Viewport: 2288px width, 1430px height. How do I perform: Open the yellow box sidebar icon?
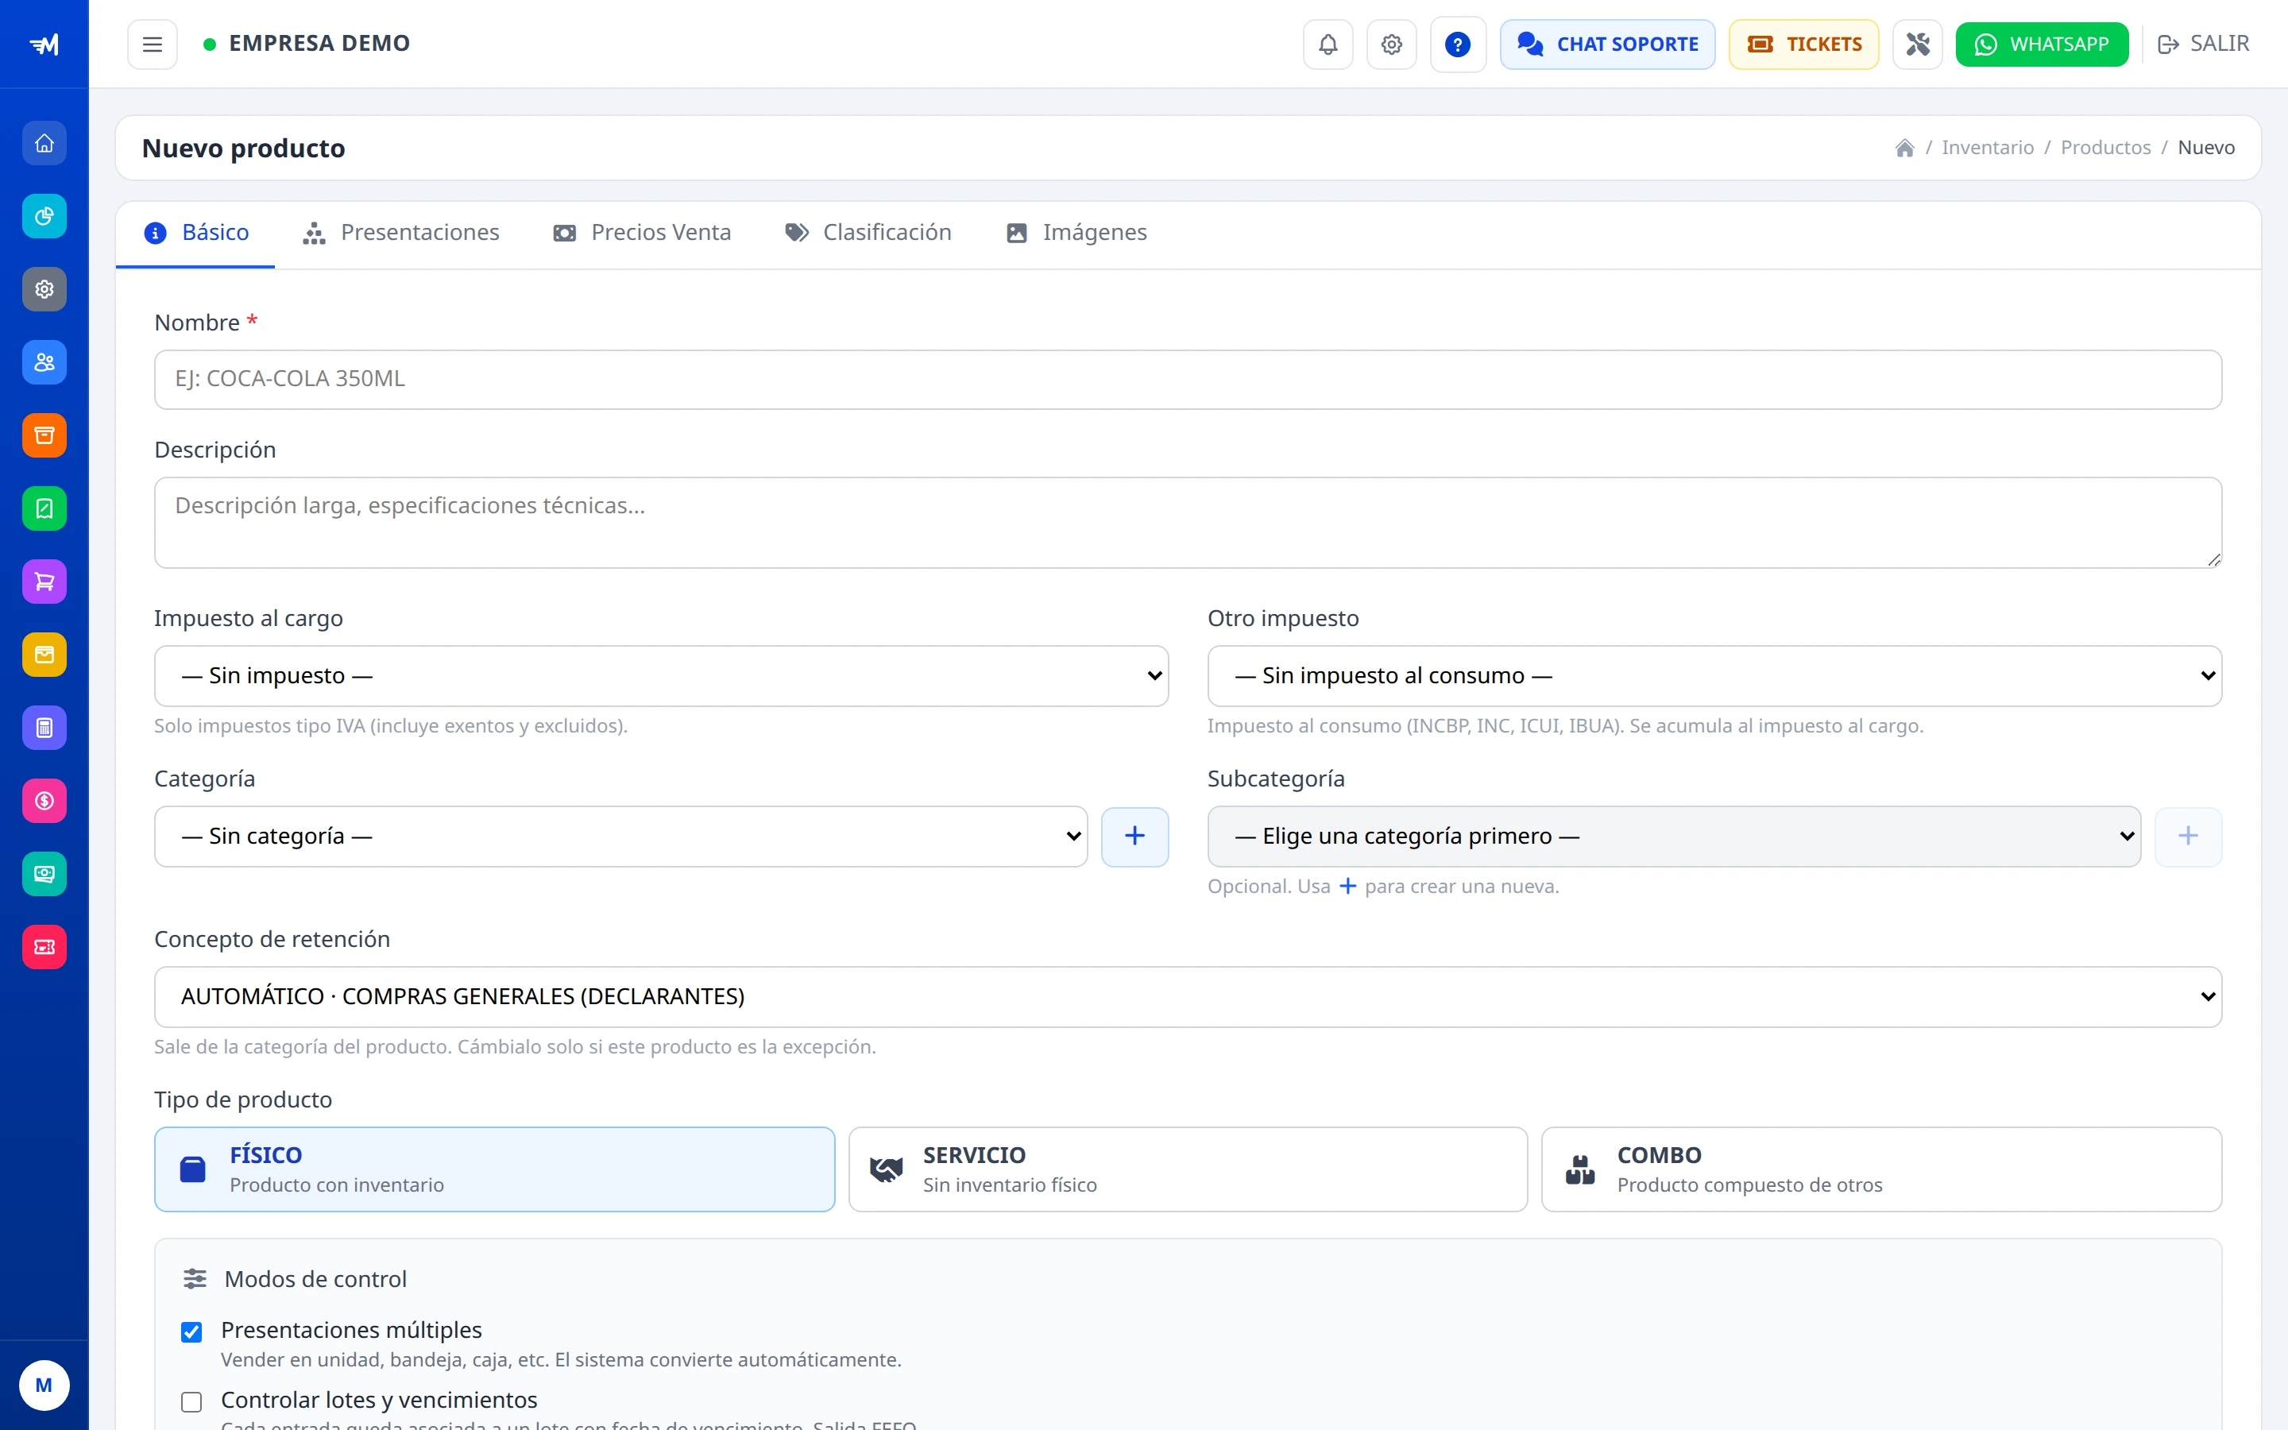click(44, 655)
